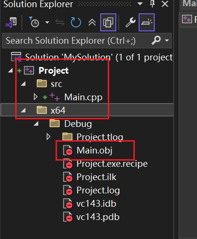Click Sync with Active Document arrows
The height and width of the screenshot is (239, 197).
point(60,22)
